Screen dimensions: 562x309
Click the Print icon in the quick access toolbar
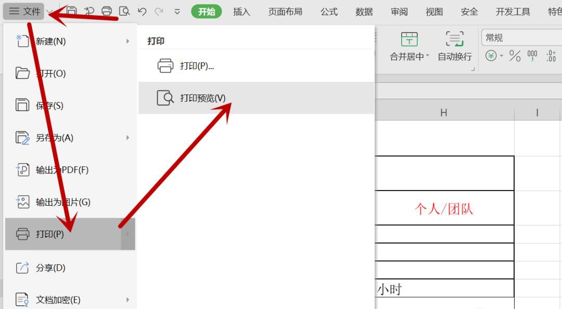(x=107, y=11)
